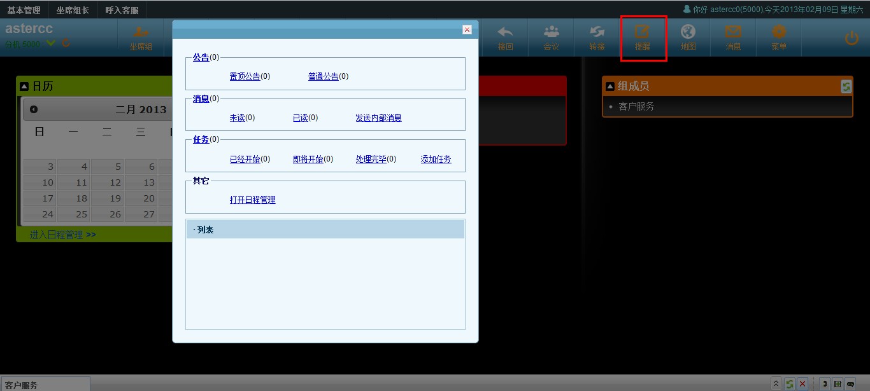The width and height of the screenshot is (870, 391).
Task: Go to previous month in calendar
Action: tap(34, 109)
